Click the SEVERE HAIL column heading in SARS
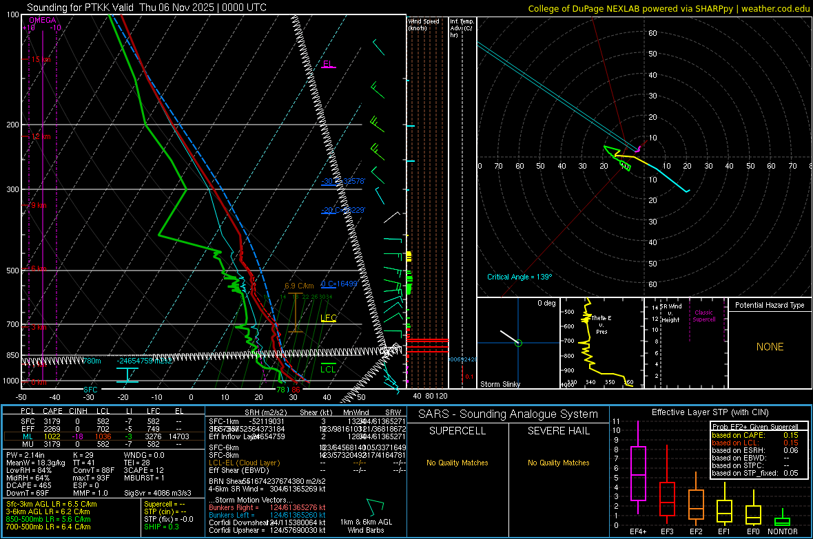This screenshot has height=539, width=813. (x=558, y=431)
